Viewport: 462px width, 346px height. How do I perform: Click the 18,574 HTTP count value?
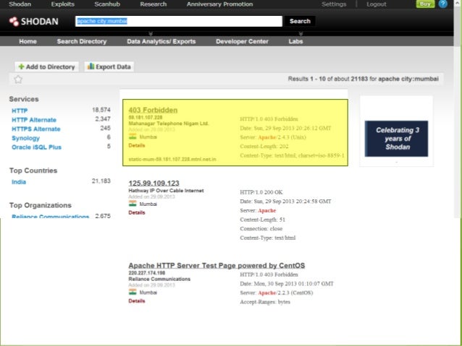click(x=101, y=110)
